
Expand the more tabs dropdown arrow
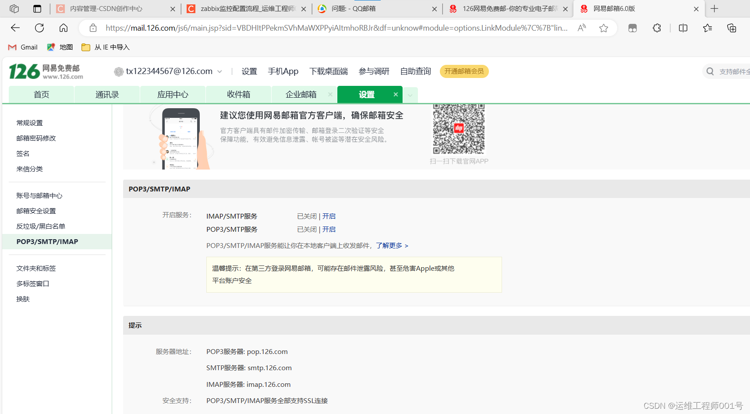[410, 95]
